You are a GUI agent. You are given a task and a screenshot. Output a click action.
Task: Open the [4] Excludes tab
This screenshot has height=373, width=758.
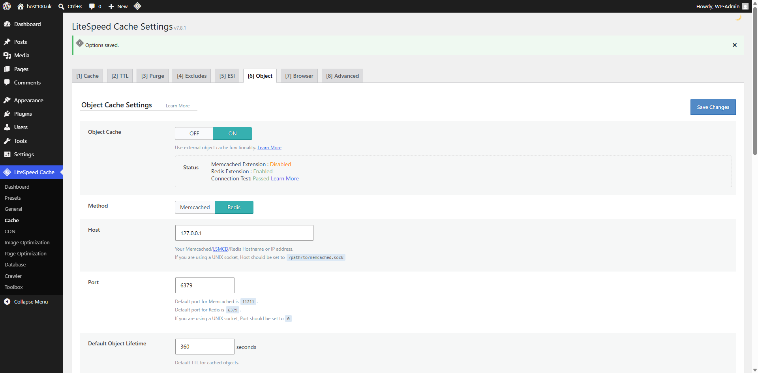tap(192, 76)
